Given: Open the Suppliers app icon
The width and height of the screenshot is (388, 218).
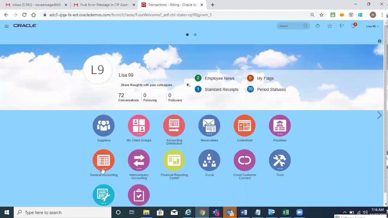Looking at the screenshot, I should pyautogui.click(x=104, y=126).
